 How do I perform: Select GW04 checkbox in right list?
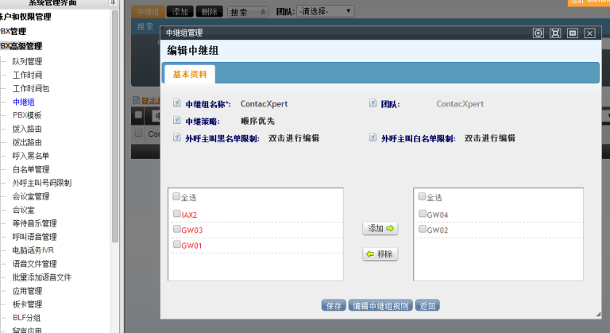(x=423, y=215)
